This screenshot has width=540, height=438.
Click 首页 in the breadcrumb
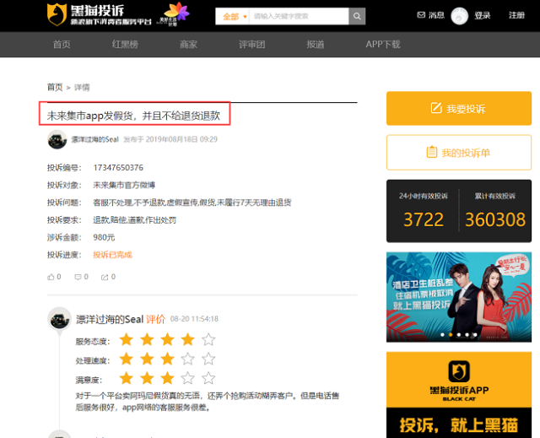[54, 87]
